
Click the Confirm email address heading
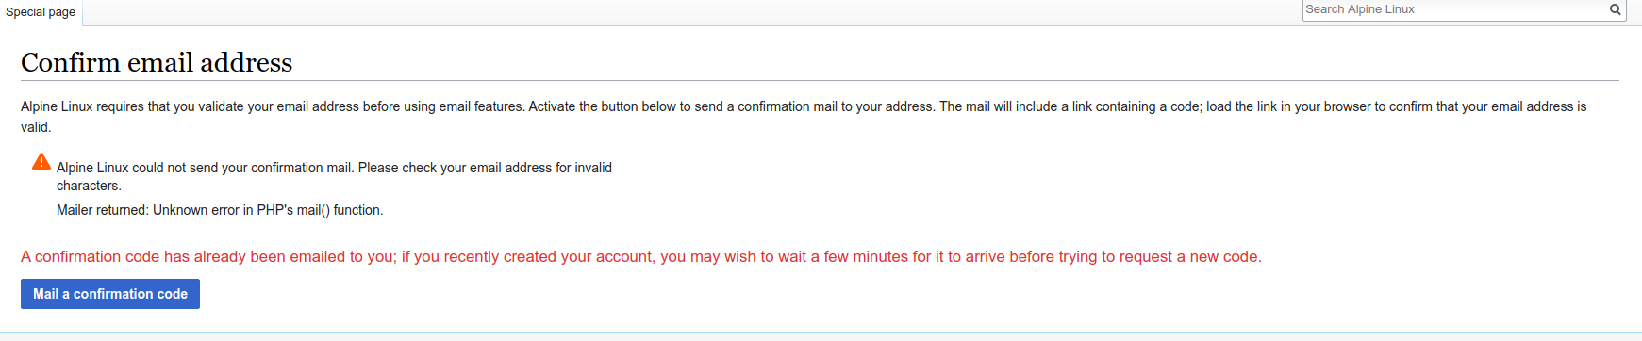[157, 62]
